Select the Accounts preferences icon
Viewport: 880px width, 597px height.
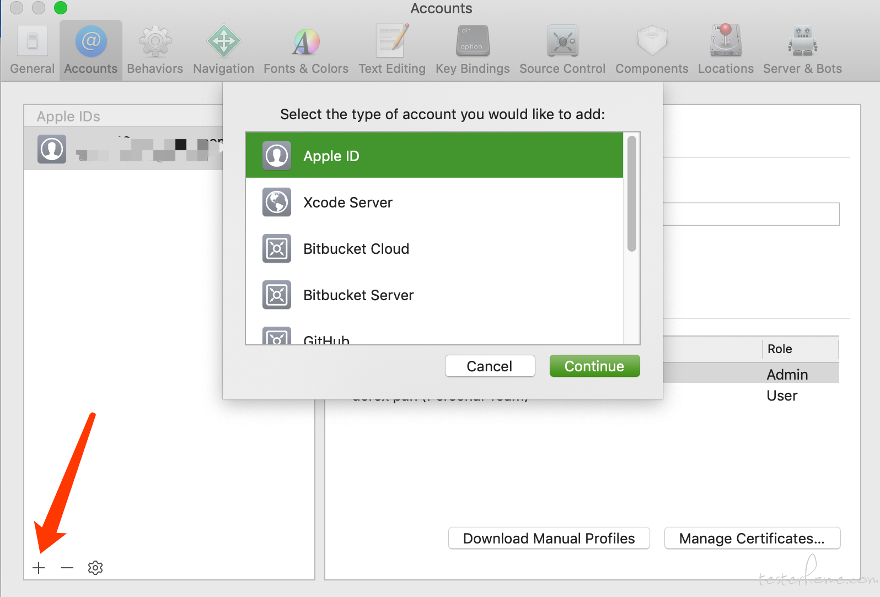(91, 41)
